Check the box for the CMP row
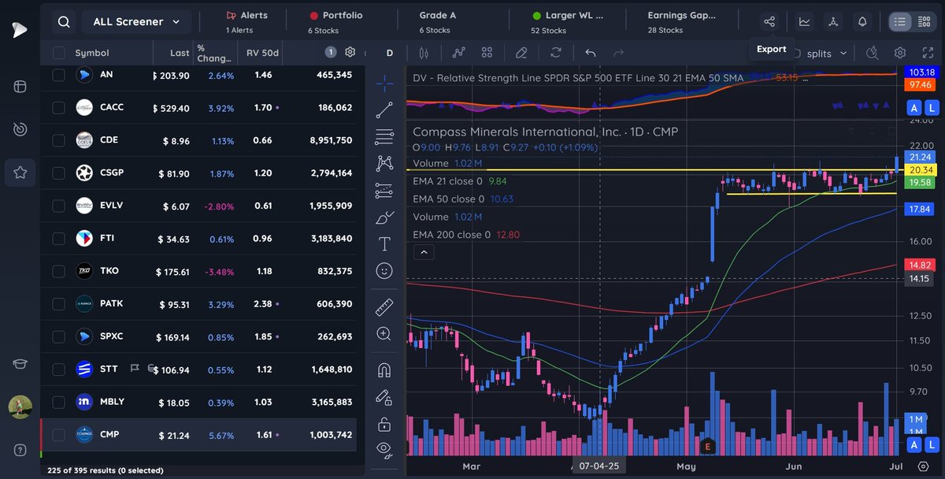Viewport: 945px width, 479px height. click(x=58, y=434)
